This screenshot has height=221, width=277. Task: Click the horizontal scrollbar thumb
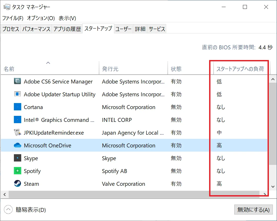(x=134, y=194)
